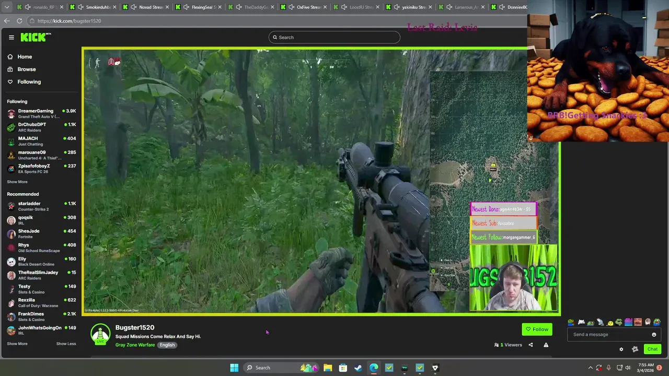
Task: Unmute the TheDaddyGa tab's speaker icon
Action: point(239,7)
